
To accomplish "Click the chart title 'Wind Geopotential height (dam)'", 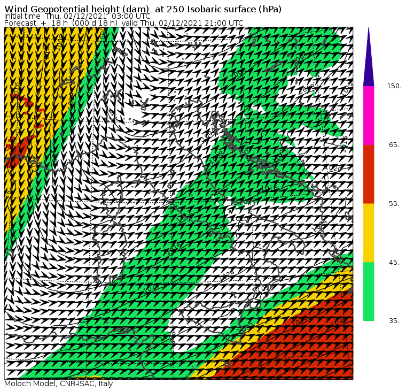I will point(76,9).
